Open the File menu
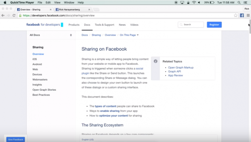 (40, 2)
